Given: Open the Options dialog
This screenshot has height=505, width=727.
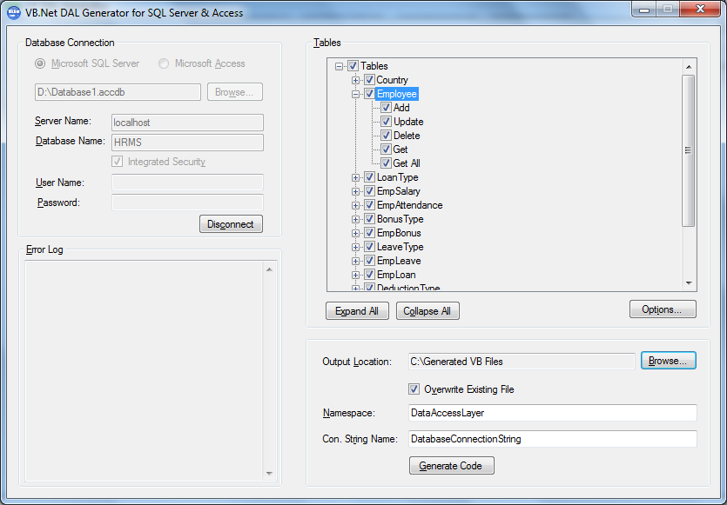Looking at the screenshot, I should pos(663,309).
